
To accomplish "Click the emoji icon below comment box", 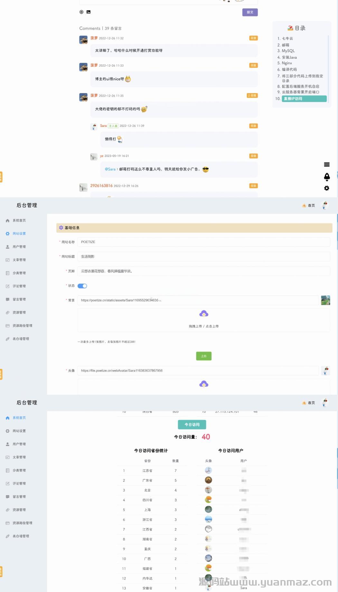I will [81, 12].
